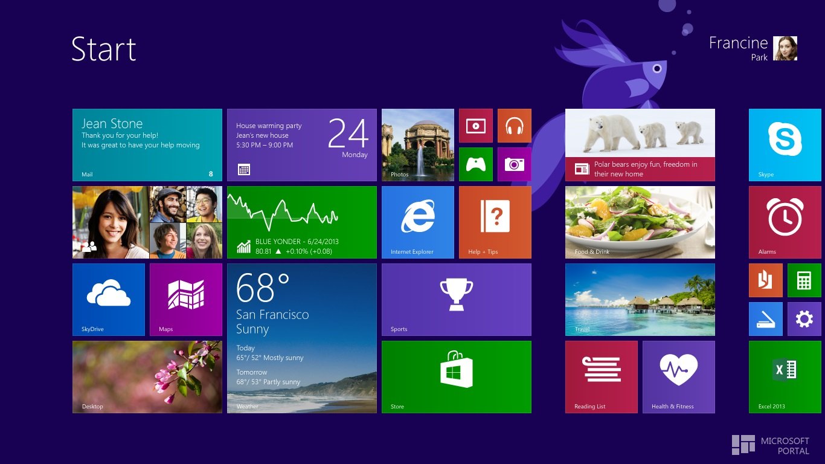The image size is (825, 464).
Task: Open the Video app tile
Action: click(x=476, y=125)
